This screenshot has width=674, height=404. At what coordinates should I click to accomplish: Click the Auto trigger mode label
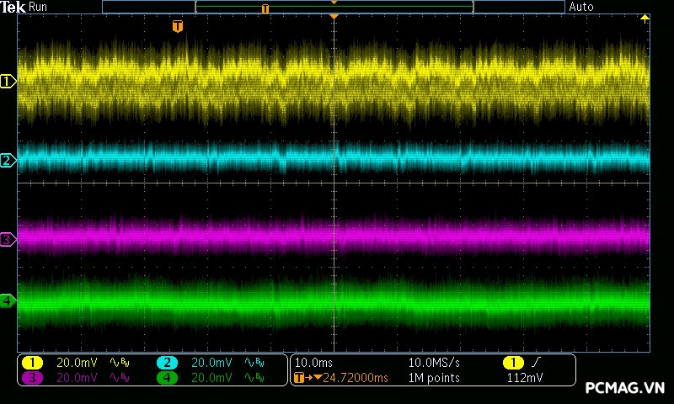[x=581, y=7]
